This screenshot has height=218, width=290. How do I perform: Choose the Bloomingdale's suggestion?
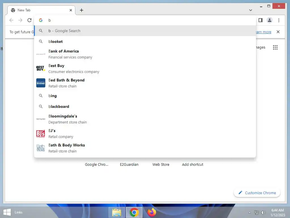point(145,119)
